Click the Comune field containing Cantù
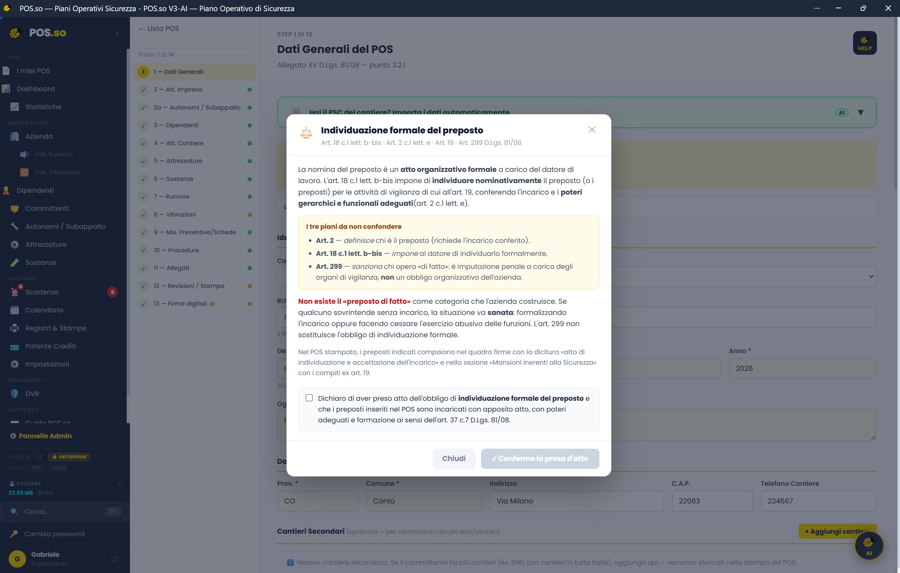Viewport: 900px width, 573px height. click(424, 501)
